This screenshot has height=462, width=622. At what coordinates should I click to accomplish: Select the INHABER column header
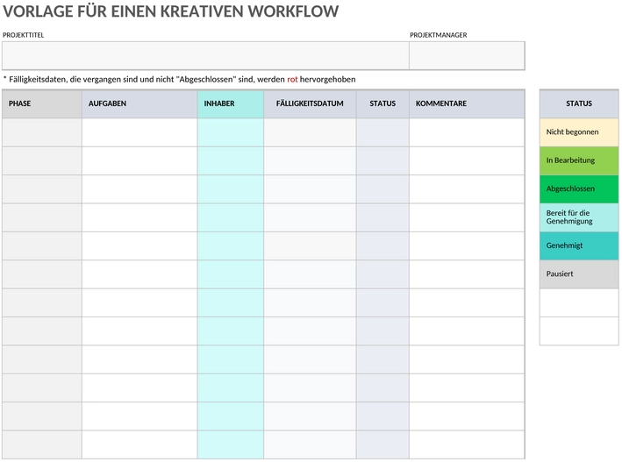click(231, 104)
